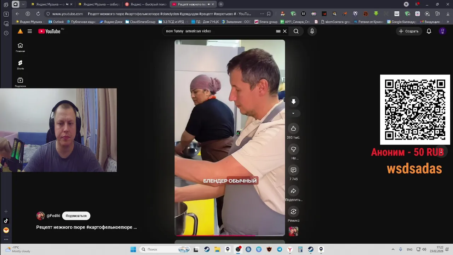This screenshot has width=453, height=255.
Task: Share the video via Поделиться
Action: pyautogui.click(x=293, y=191)
